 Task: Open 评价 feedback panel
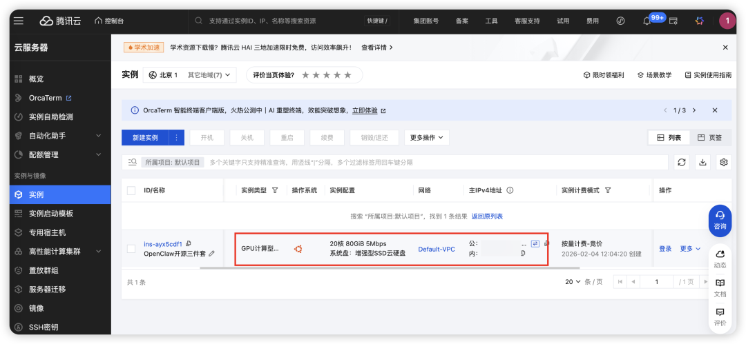[720, 317]
